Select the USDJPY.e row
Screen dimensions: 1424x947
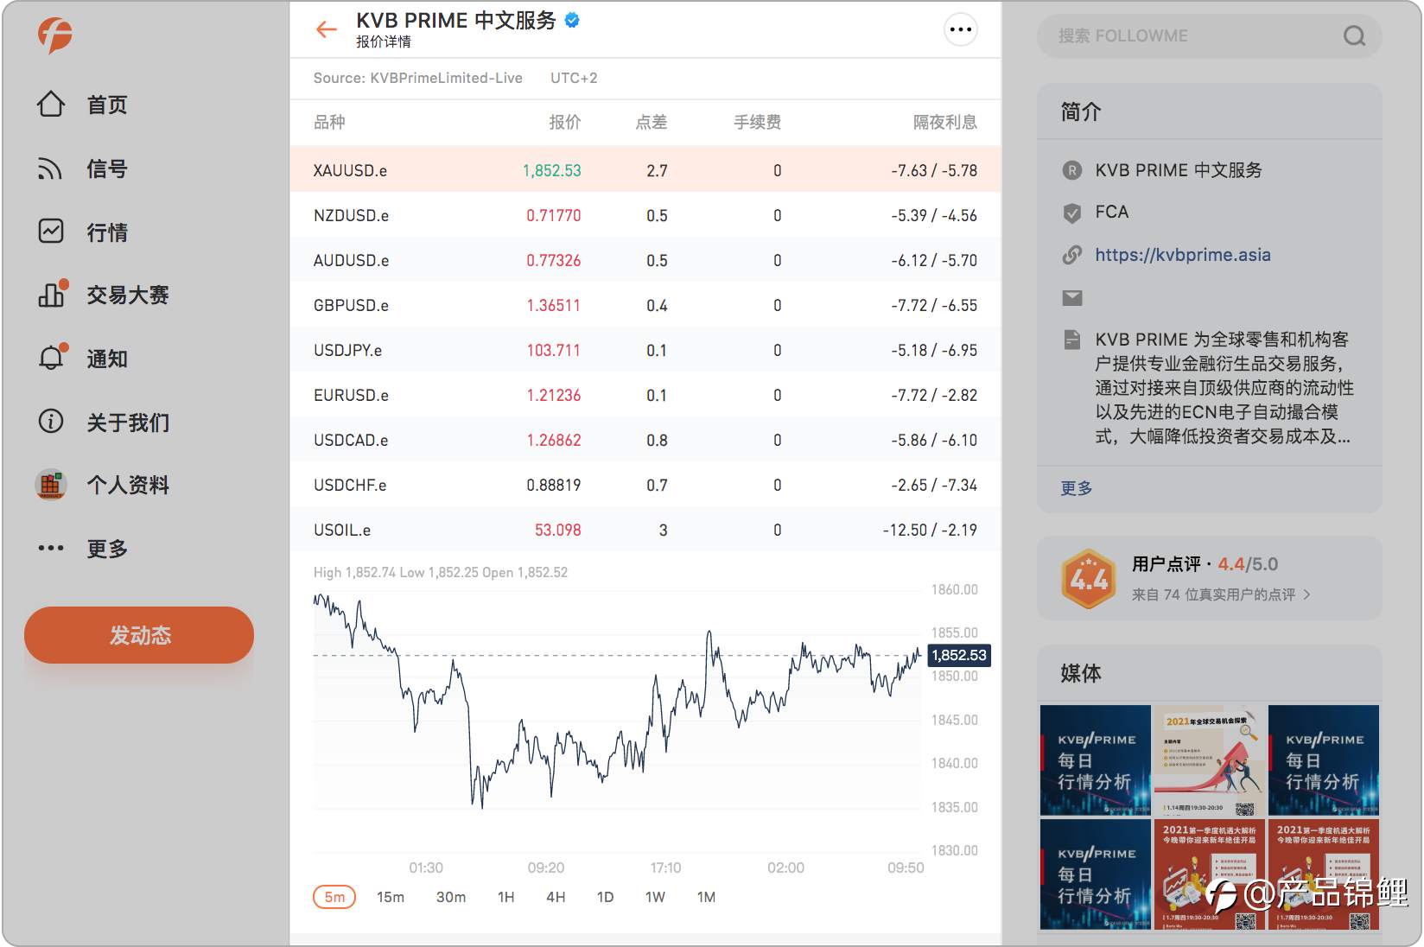[x=645, y=349]
